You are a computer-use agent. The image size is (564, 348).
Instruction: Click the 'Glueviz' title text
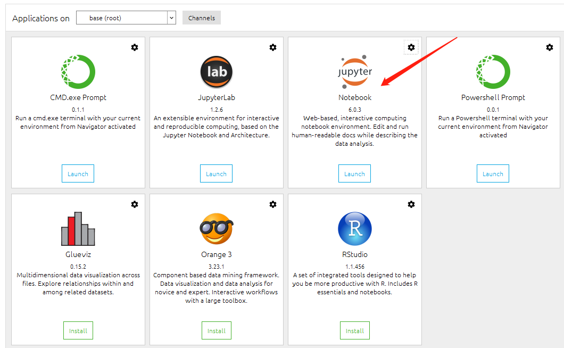78,254
